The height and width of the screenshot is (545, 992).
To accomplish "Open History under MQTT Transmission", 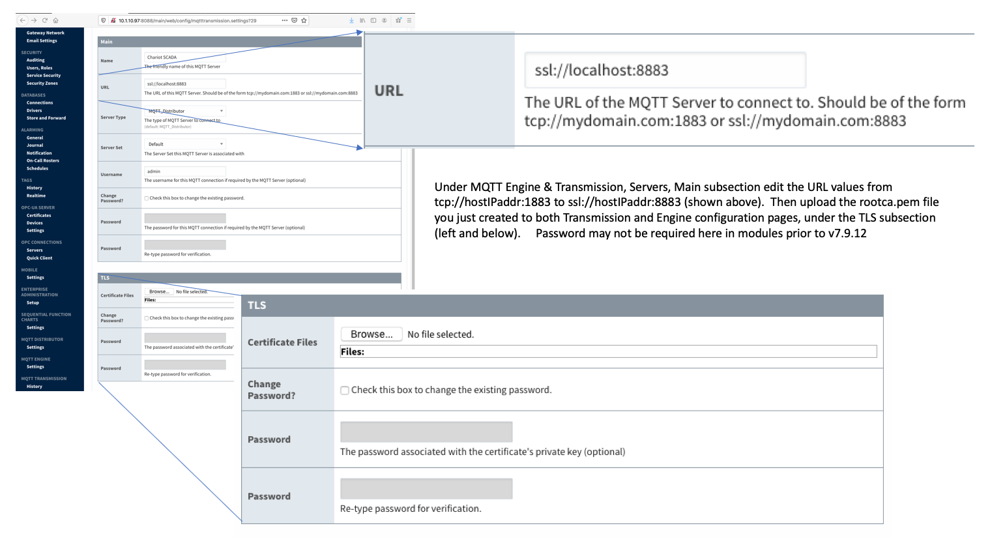I will (x=35, y=387).
